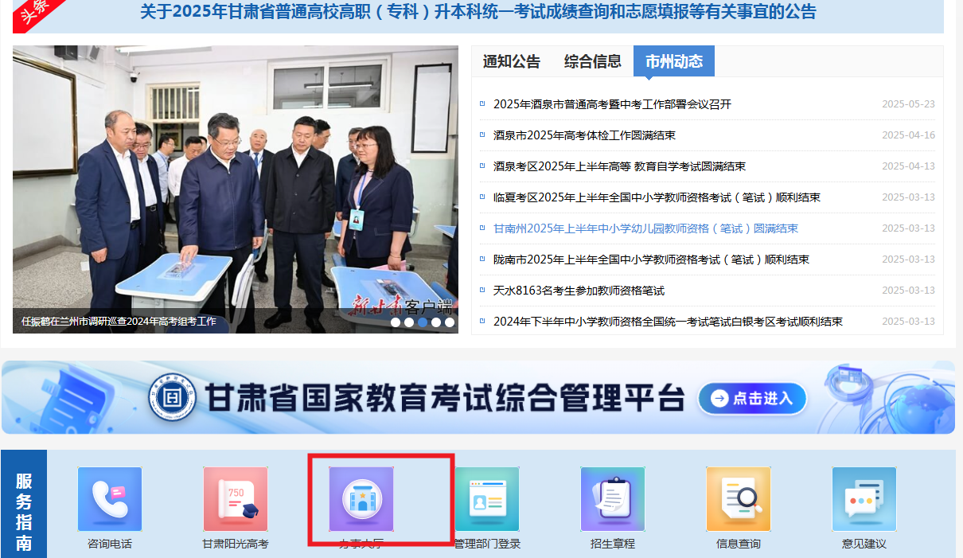Open 天水8163名考生参加教师资格笔试 article
The image size is (963, 558).
pyautogui.click(x=579, y=291)
